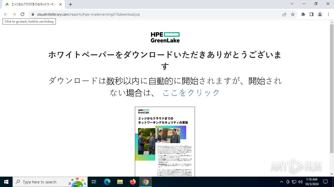334x187 pixels.
Task: Launch Microsoft Edge from the taskbar
Action: (x=107, y=182)
